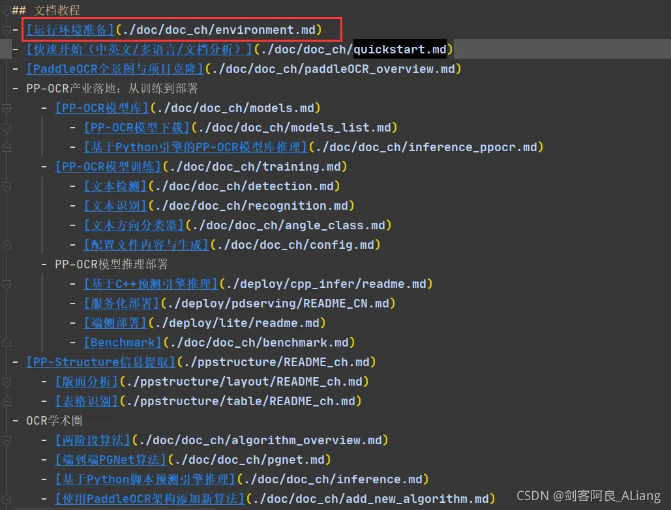Open the Benchmark link
Image resolution: width=671 pixels, height=510 pixels.
click(x=123, y=343)
